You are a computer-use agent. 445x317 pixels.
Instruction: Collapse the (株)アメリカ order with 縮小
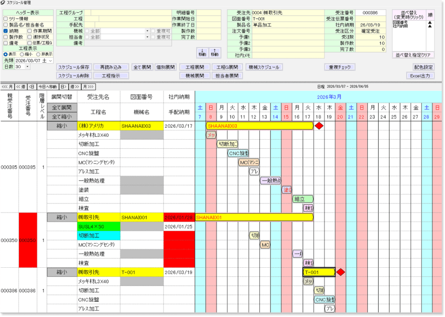[62, 126]
